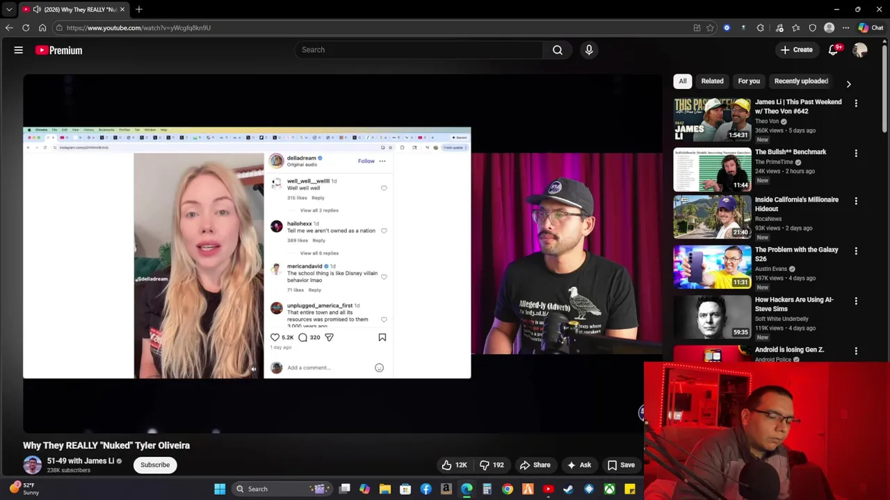Open the tab search dropdown arrow
The image size is (890, 500).
coord(9,10)
